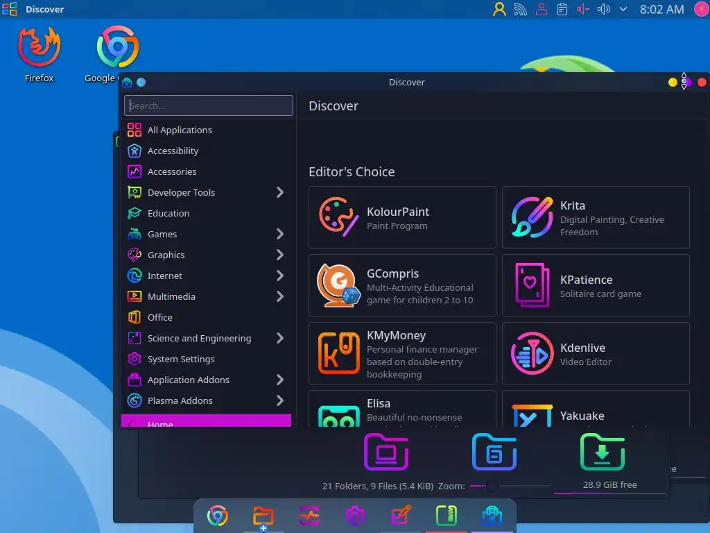Expand the Developer Tools category chevron

[280, 193]
